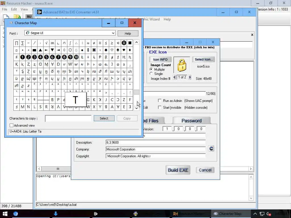The height and width of the screenshot is (218, 291).
Task: Click Character Map scrollbar down arrow
Action: click(137, 108)
